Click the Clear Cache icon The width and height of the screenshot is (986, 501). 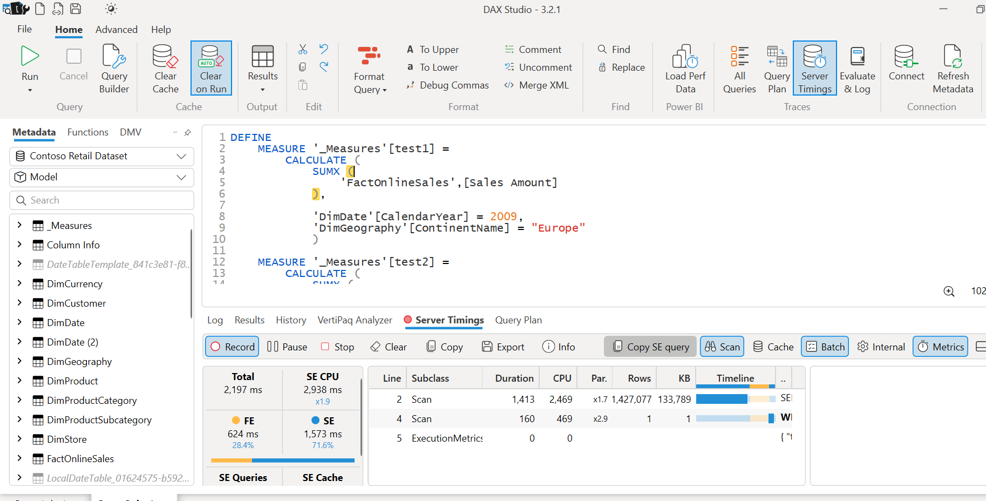click(165, 67)
